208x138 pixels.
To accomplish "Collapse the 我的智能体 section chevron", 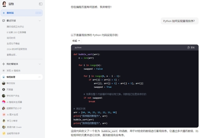I will [40, 64].
